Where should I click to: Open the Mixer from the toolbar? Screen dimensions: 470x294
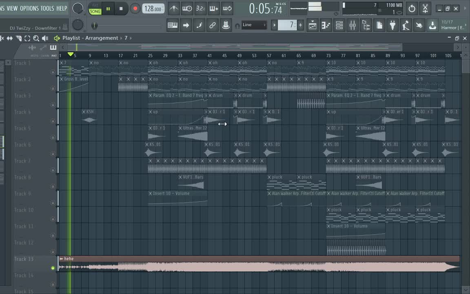pyautogui.click(x=352, y=25)
